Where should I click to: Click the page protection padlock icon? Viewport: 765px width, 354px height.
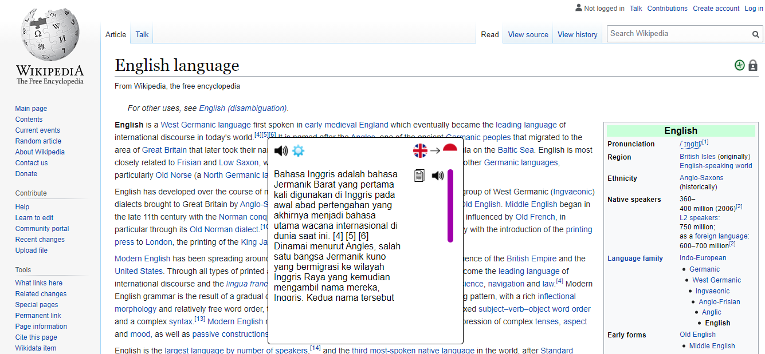pyautogui.click(x=753, y=66)
